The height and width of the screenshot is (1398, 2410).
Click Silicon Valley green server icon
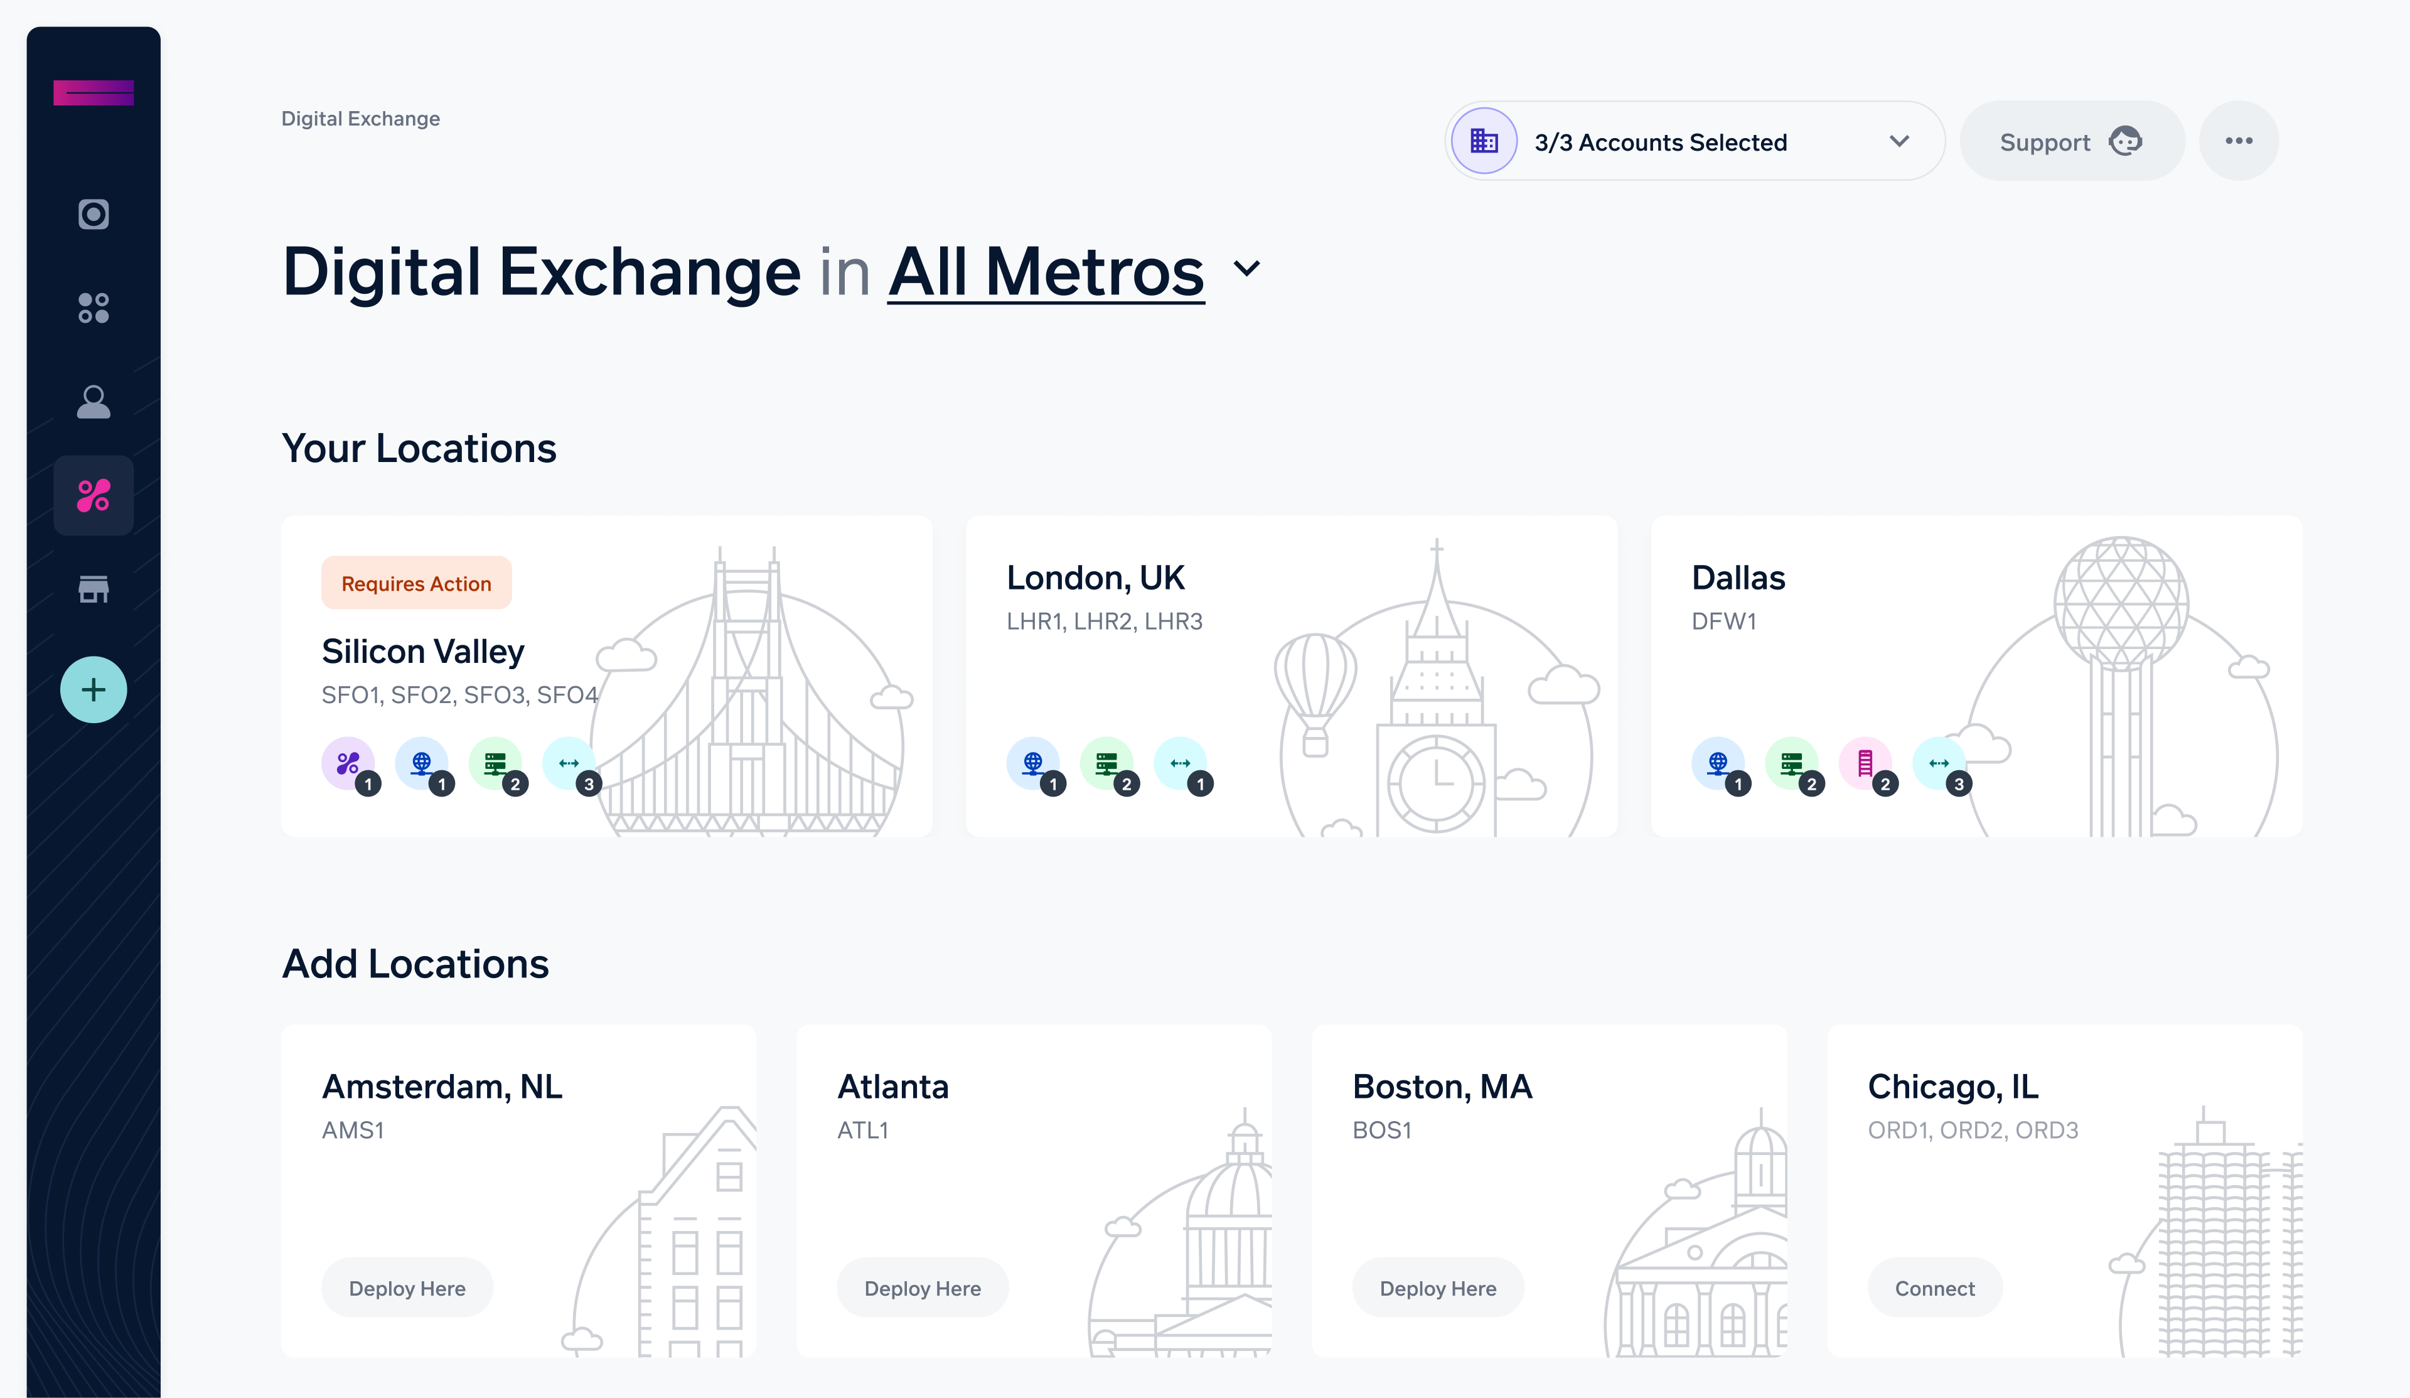pos(495,763)
